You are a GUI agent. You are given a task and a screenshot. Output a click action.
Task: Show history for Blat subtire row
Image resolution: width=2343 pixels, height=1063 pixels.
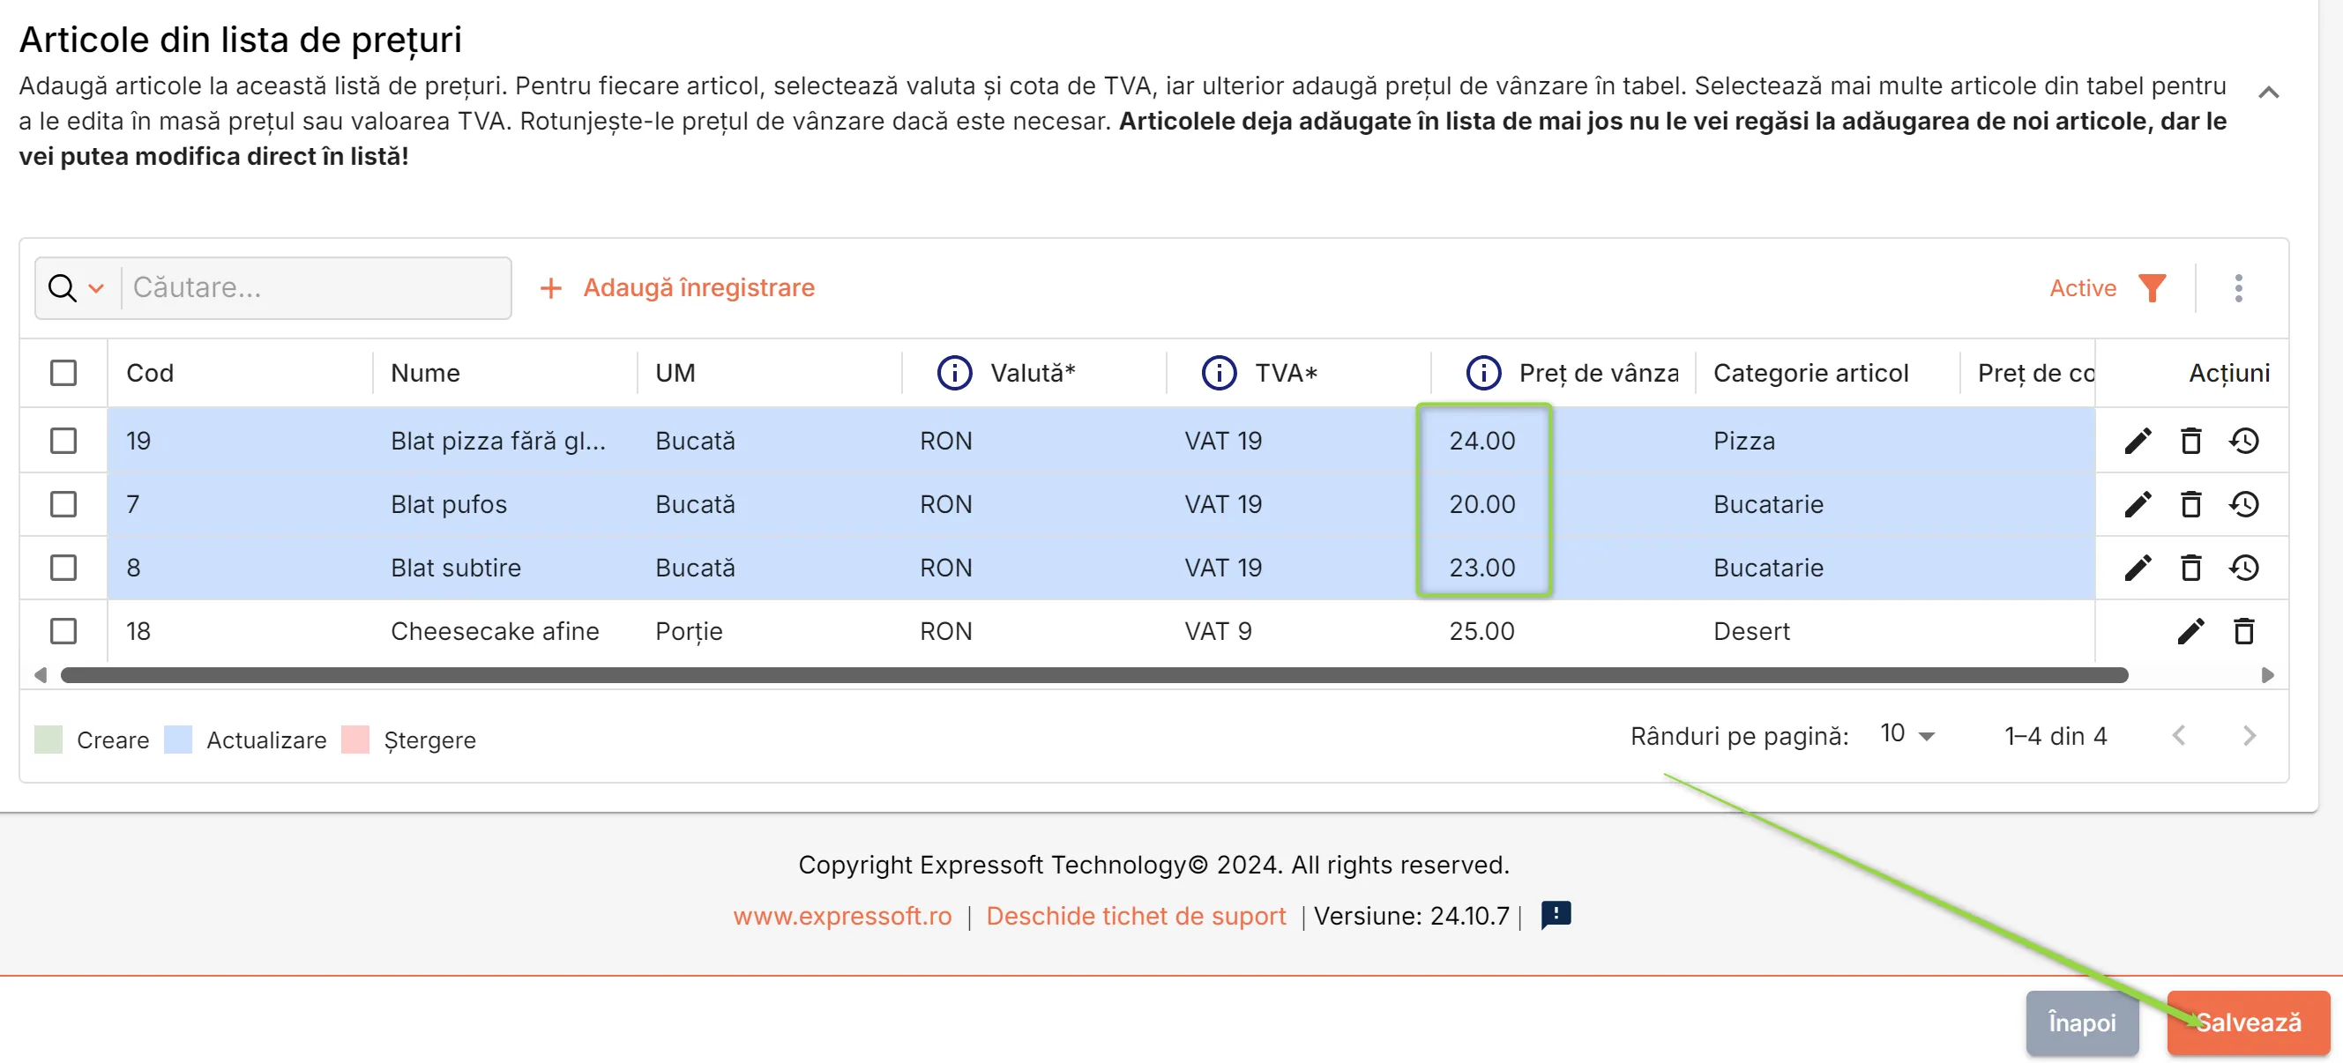[x=2243, y=569]
